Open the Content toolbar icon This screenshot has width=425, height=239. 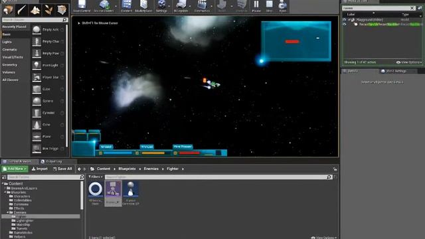pos(126,5)
